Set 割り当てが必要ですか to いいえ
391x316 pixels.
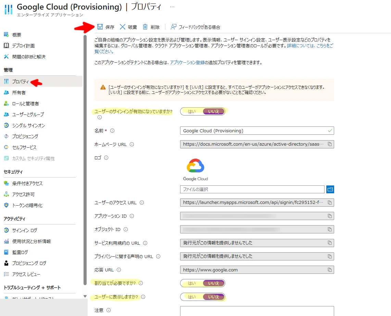pos(213,283)
